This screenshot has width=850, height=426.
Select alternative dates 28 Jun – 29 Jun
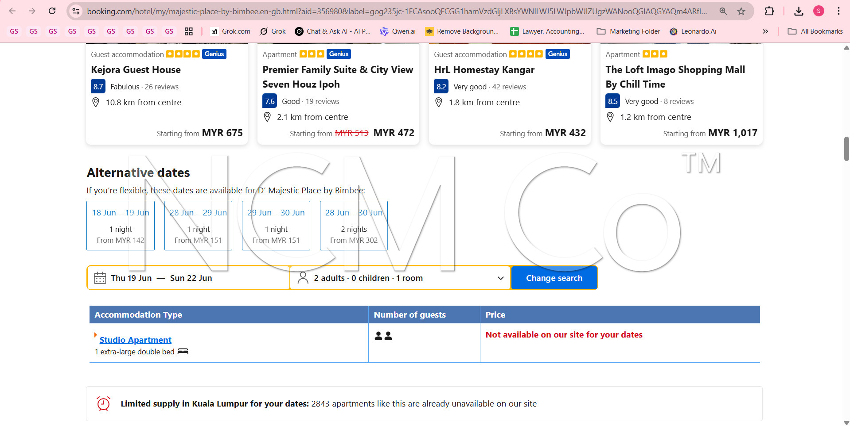(198, 226)
